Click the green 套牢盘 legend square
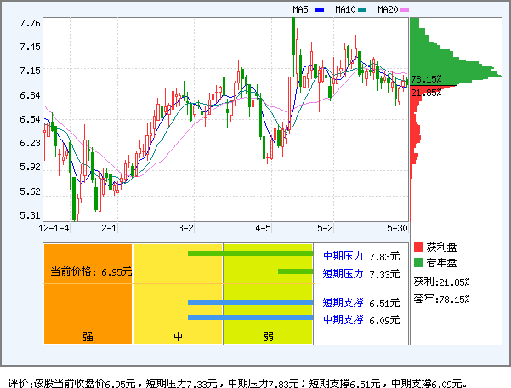511x388 pixels. pos(418,262)
